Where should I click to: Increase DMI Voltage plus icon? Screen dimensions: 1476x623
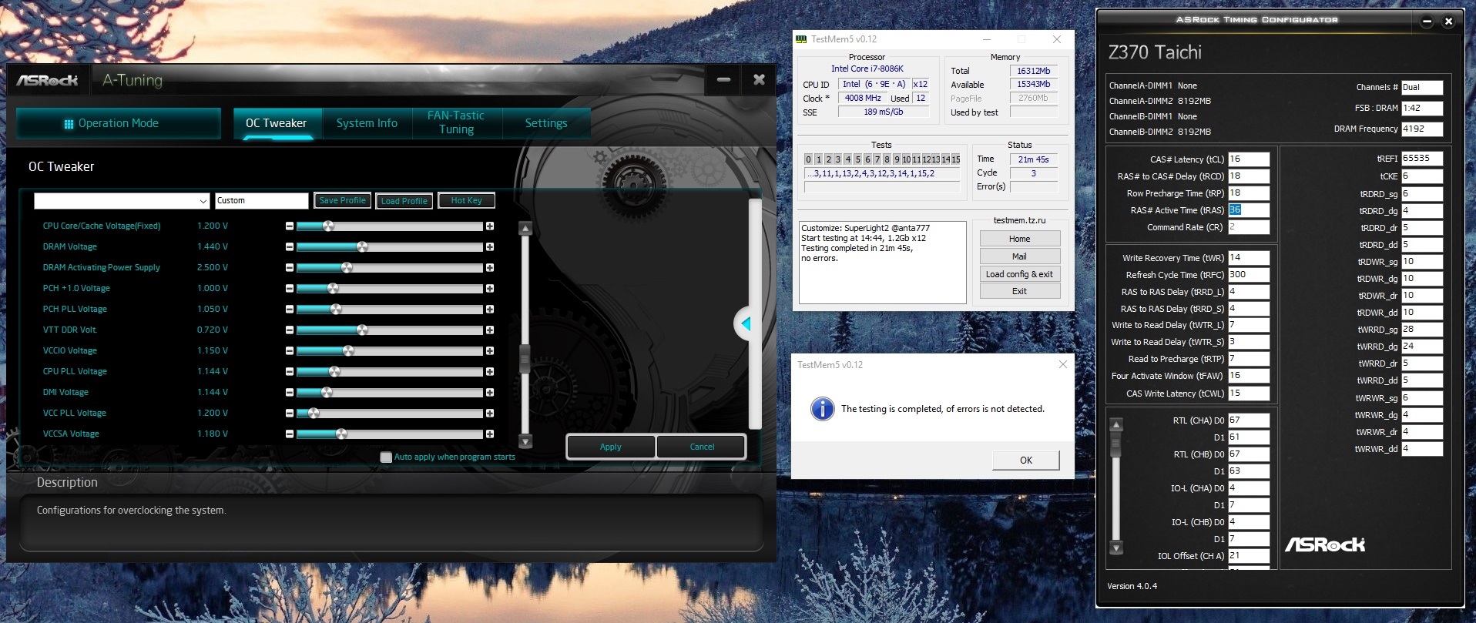(490, 393)
